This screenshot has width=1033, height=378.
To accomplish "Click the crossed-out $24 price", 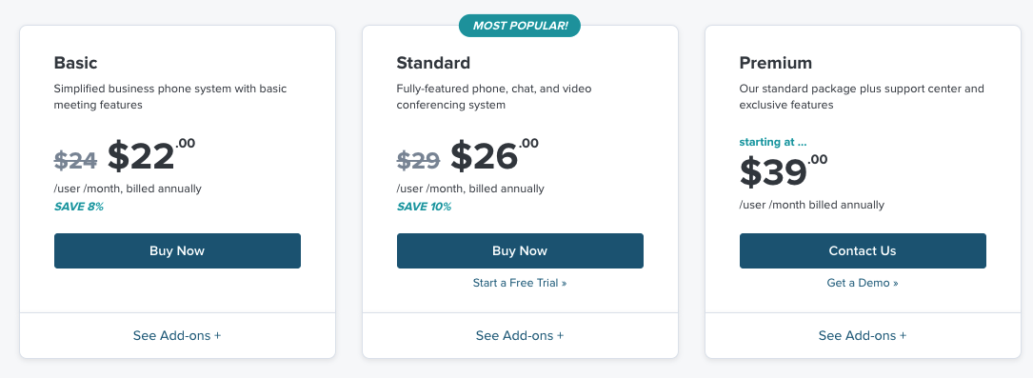I will pos(76,160).
